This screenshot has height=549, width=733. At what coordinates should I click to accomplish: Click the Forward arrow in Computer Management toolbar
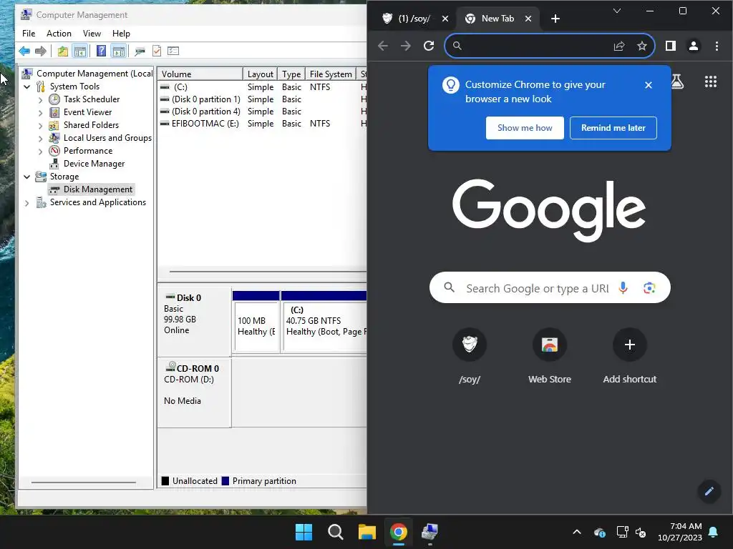[41, 51]
